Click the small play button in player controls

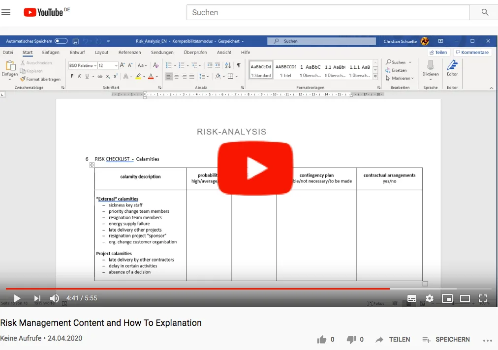[17, 298]
